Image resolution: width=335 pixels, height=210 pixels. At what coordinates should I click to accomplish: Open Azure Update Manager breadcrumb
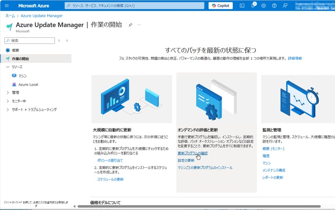point(42,16)
